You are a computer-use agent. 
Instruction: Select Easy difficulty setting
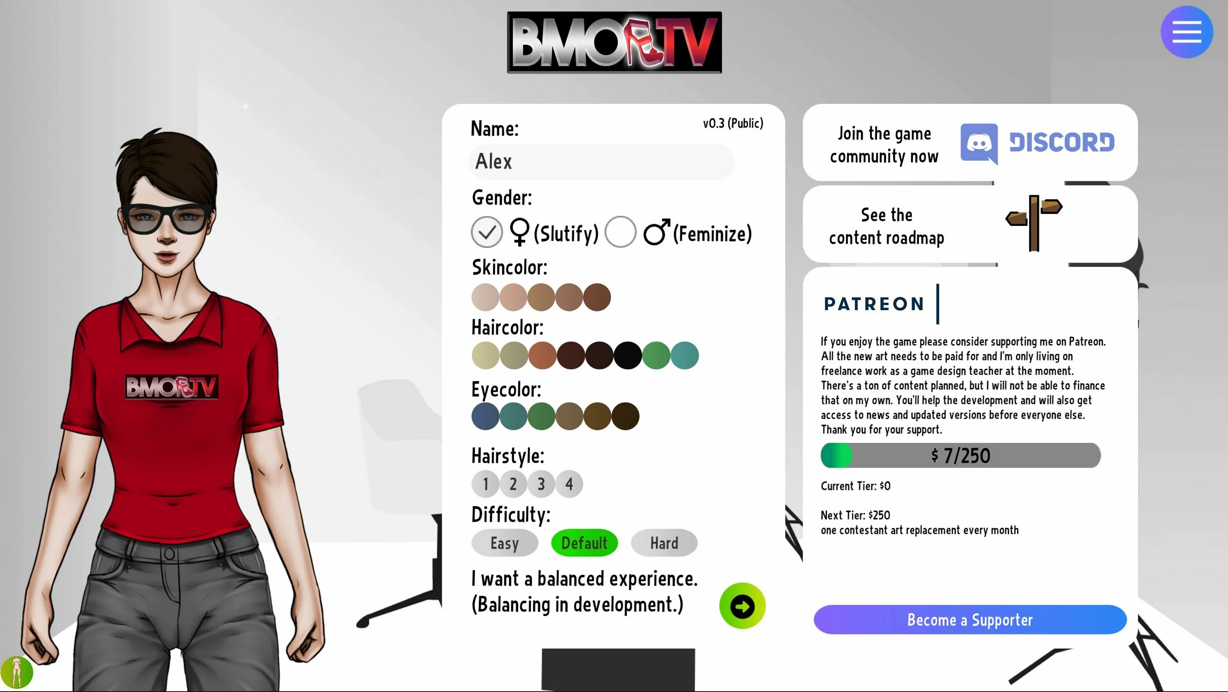504,543
